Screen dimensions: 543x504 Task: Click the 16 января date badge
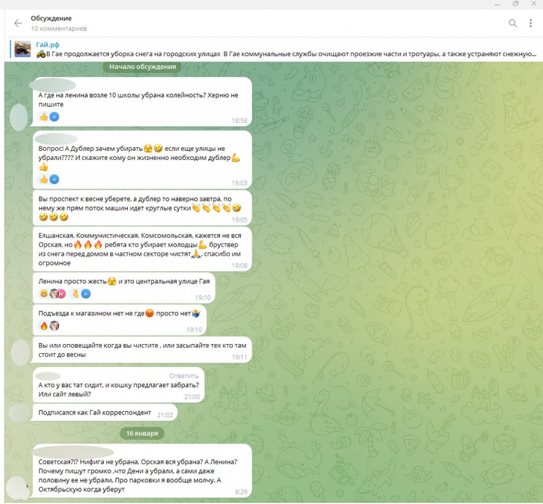point(142,433)
